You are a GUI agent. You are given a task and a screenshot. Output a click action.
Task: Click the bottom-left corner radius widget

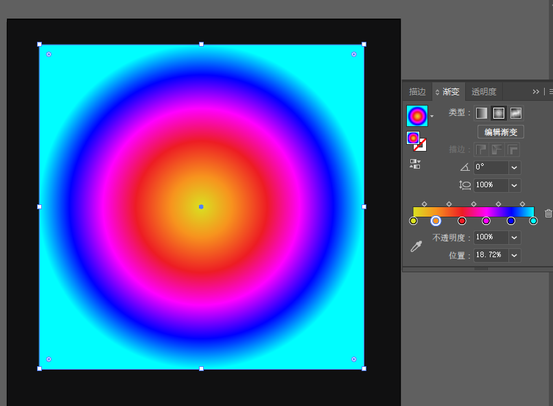(x=49, y=359)
